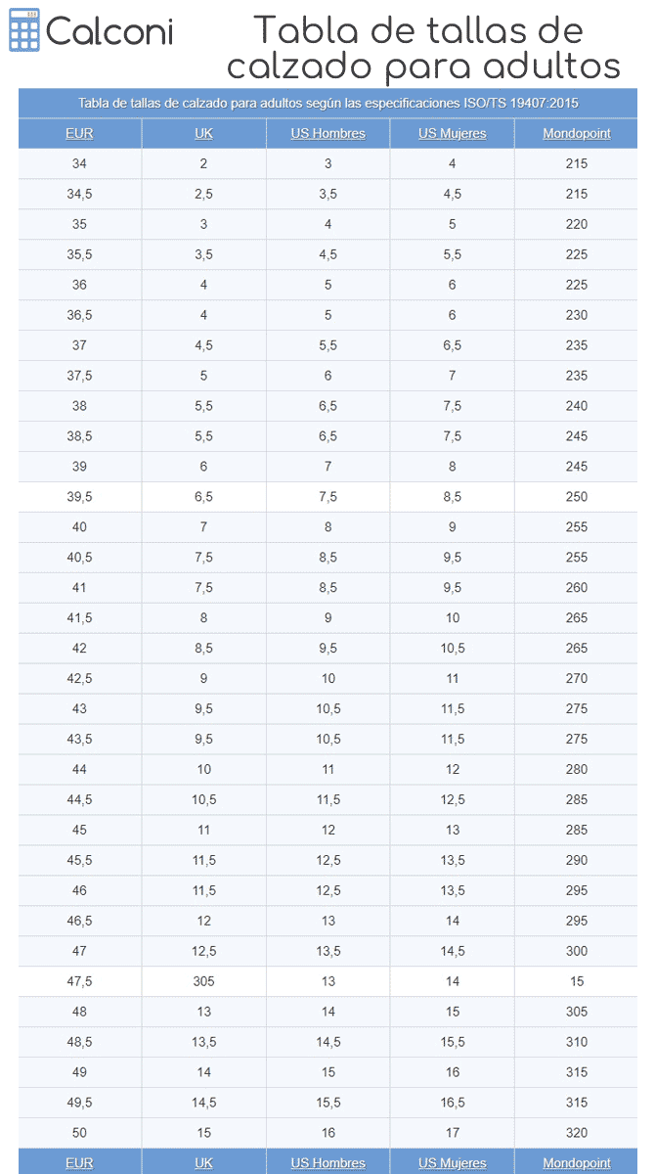The image size is (655, 1174).
Task: Select the UK link in the bottom footer row
Action: tap(203, 1162)
